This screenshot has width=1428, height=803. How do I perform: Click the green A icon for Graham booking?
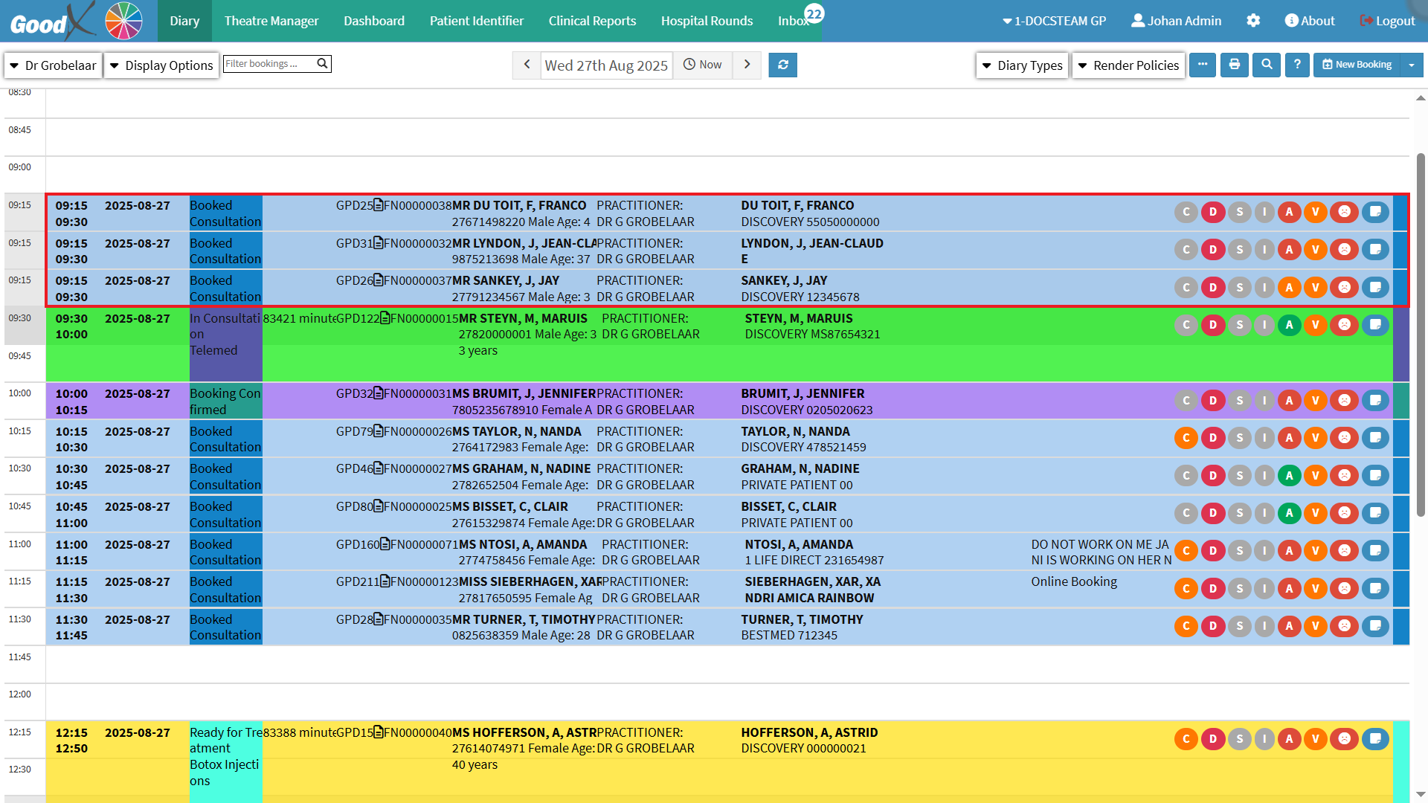(1289, 476)
